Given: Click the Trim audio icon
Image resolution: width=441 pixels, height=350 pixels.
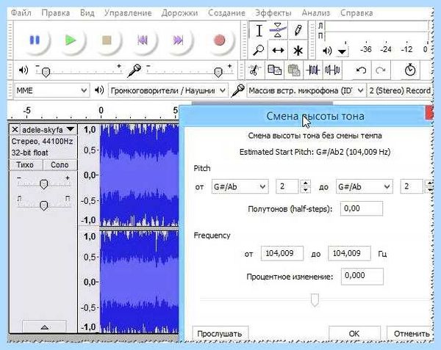Looking at the screenshot, I should 313,70.
